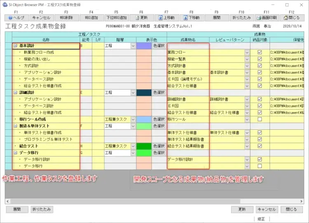Click the 更新 F6 toolbar button
309x223 pixels.
pyautogui.click(x=142, y=18)
